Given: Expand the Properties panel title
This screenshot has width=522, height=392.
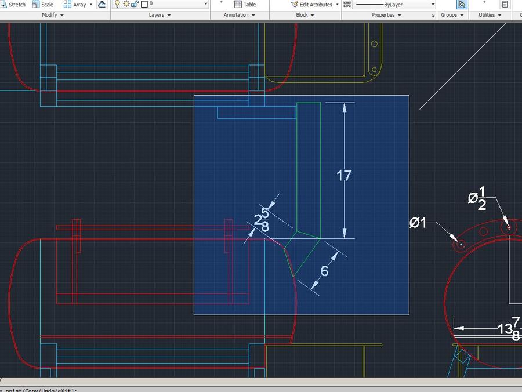Looking at the screenshot, I should click(386, 15).
